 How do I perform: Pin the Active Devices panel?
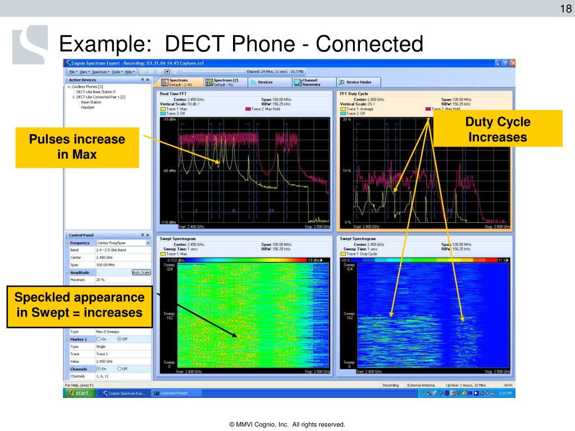pyautogui.click(x=143, y=80)
